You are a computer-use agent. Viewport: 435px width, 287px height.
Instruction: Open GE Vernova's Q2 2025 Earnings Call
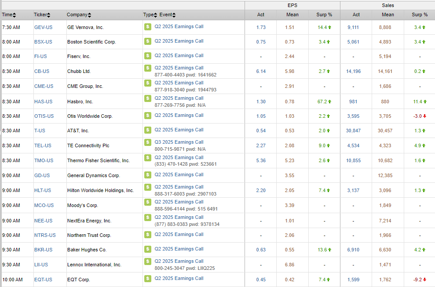pyautogui.click(x=179, y=27)
